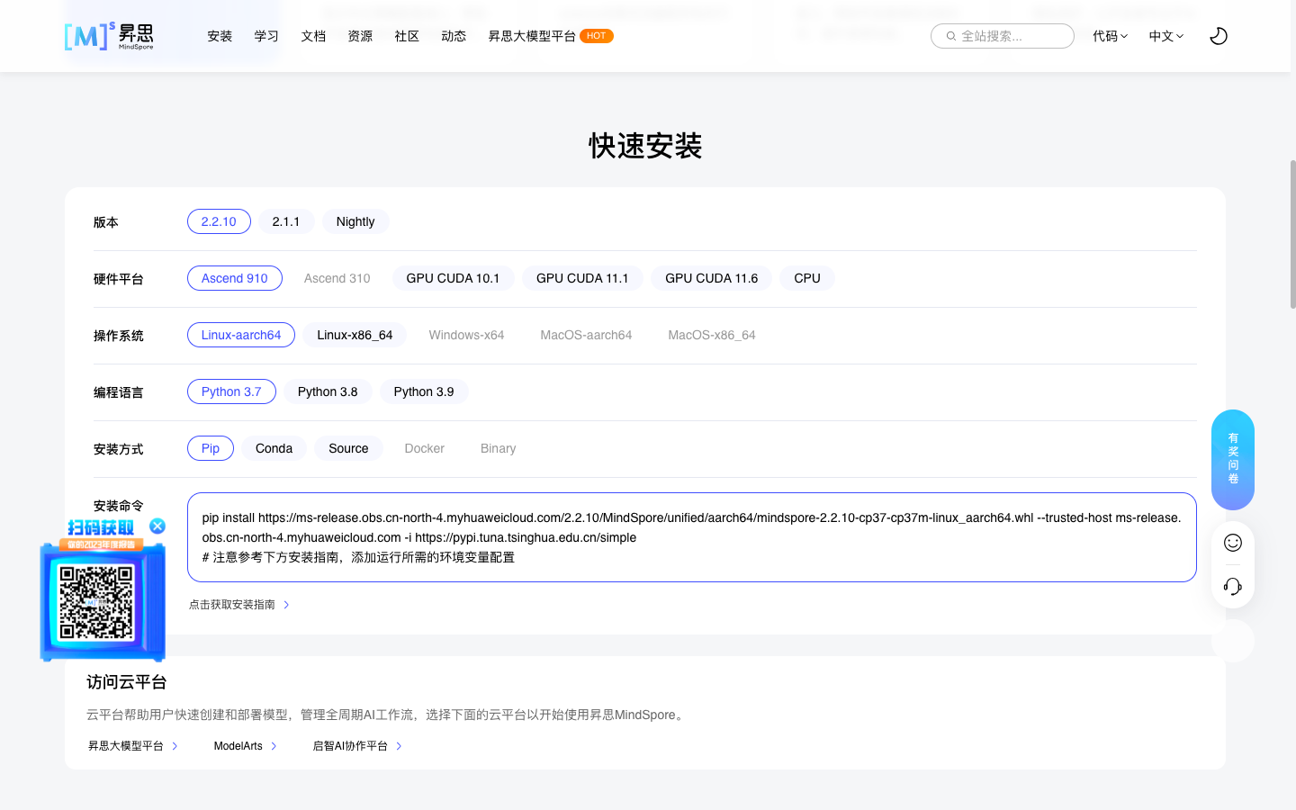This screenshot has width=1296, height=810.
Task: Select version 2.1.1
Action: pyautogui.click(x=286, y=221)
